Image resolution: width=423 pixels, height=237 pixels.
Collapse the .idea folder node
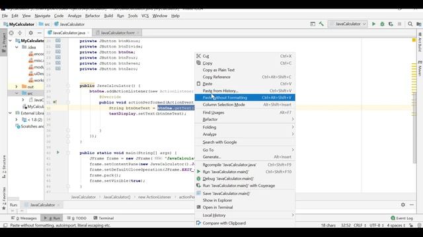pyautogui.click(x=17, y=47)
